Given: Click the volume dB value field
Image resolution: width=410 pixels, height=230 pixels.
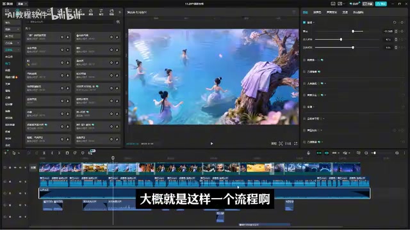Looking at the screenshot, I should [x=388, y=31].
